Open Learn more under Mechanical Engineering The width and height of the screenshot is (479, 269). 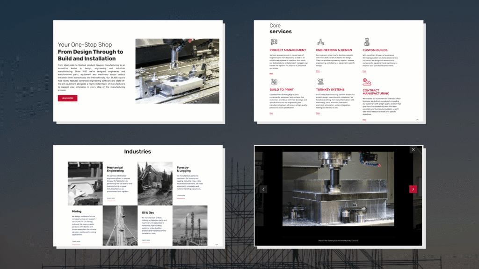(111, 198)
